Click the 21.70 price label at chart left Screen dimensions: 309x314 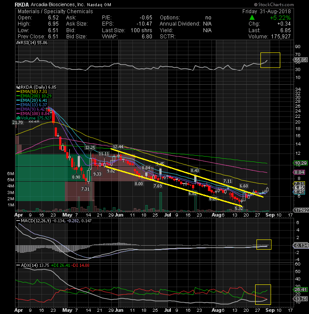pos(18,123)
